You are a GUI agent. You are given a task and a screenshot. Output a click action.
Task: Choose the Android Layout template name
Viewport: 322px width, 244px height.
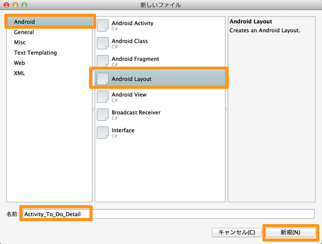pos(131,79)
